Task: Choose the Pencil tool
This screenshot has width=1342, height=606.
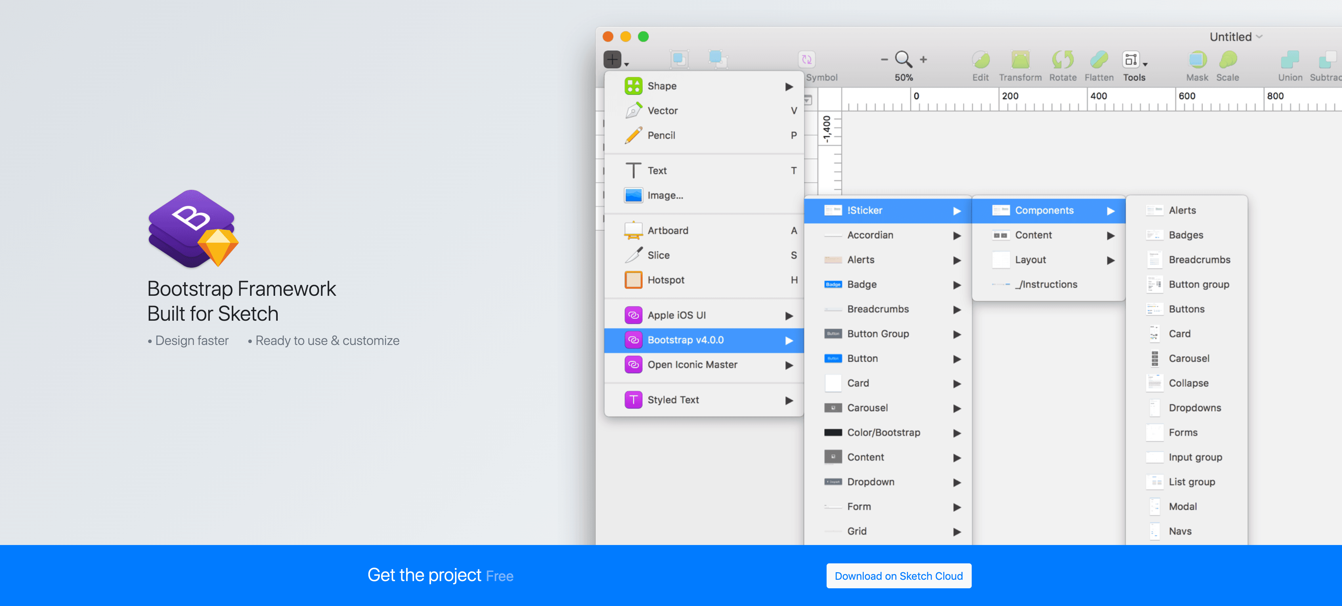Action: 704,135
